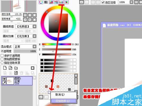Reset rotation angle beside 旋转角度 row
Screen dimensions: 142x106
[x=34, y=20]
